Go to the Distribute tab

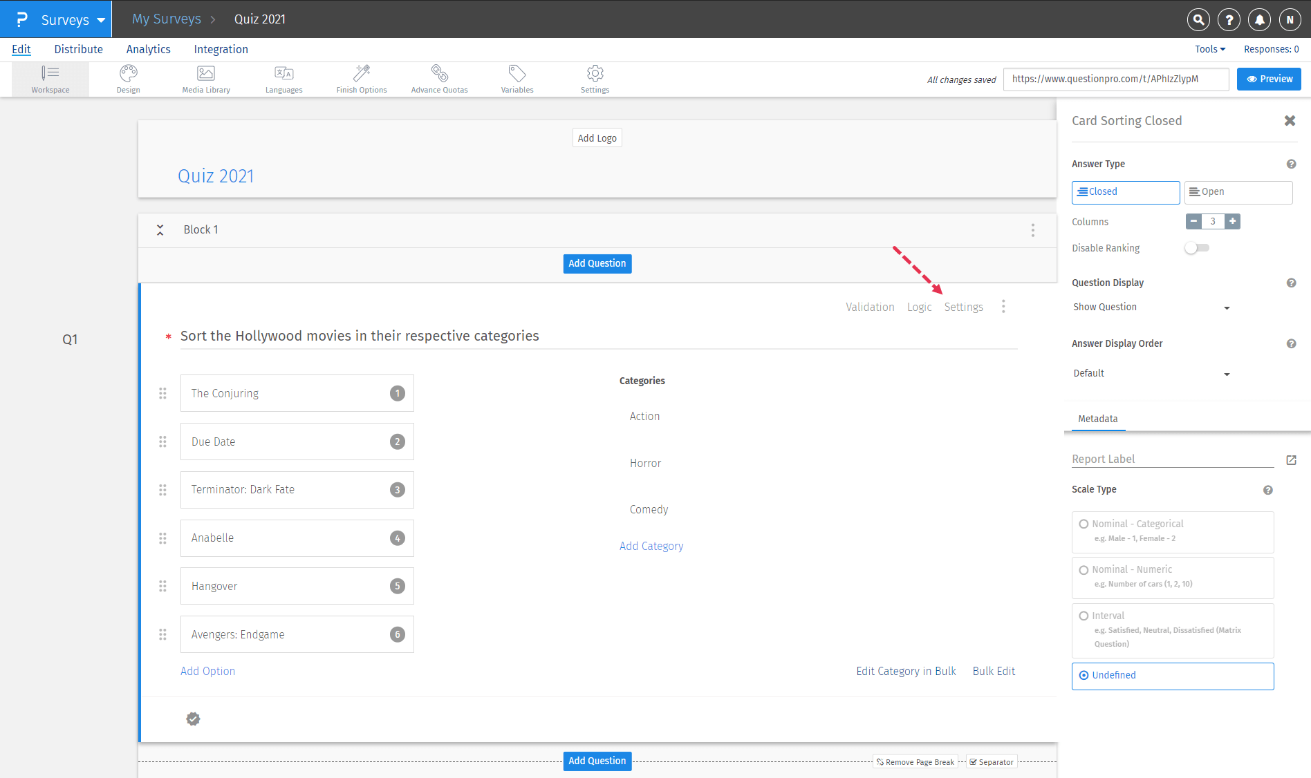[79, 49]
